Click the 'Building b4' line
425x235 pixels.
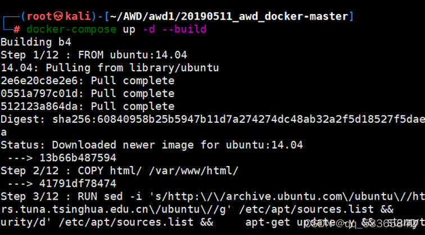pyautogui.click(x=36, y=42)
